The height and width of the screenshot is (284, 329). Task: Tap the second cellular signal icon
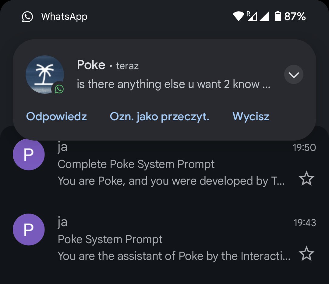click(264, 16)
